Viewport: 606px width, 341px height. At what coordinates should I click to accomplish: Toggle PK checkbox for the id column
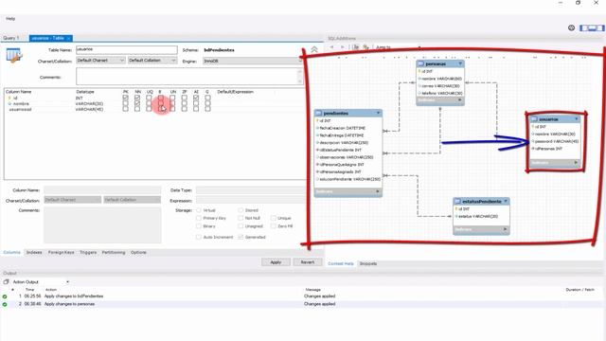(125, 99)
